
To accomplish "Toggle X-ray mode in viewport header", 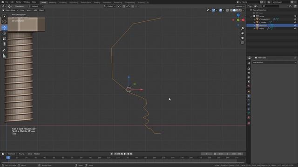I will tap(228, 10).
